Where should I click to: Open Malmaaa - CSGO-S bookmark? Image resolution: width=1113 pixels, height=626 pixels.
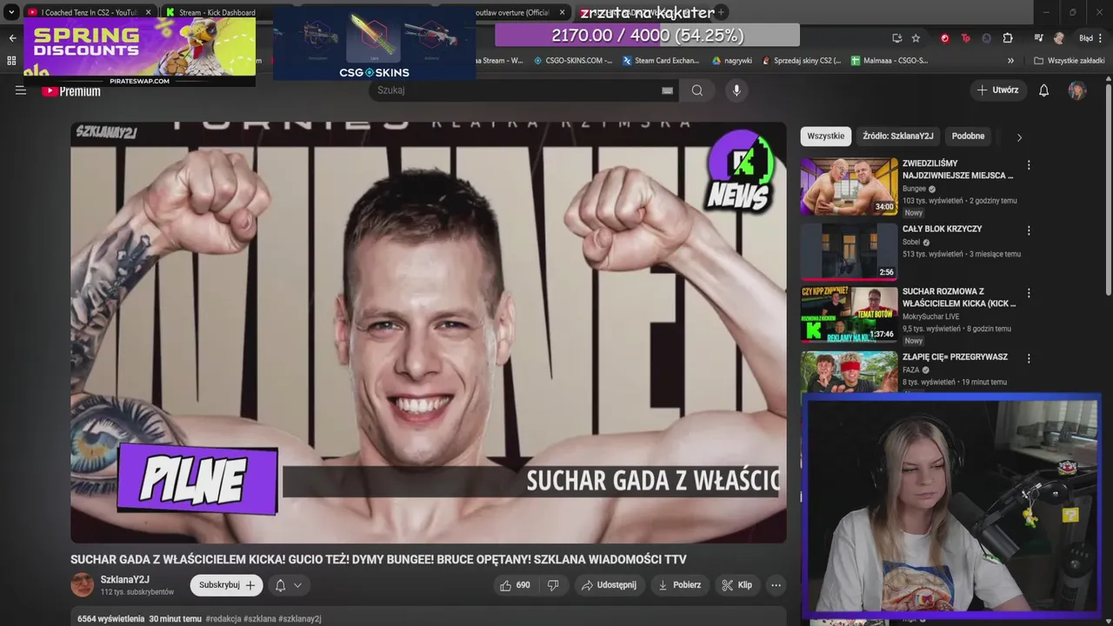click(x=890, y=61)
